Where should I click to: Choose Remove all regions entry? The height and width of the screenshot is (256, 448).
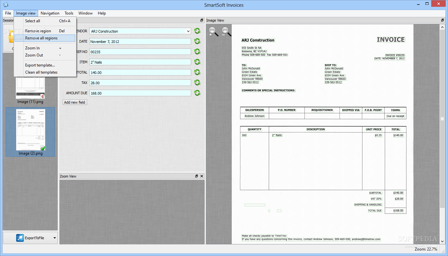pyautogui.click(x=45, y=38)
